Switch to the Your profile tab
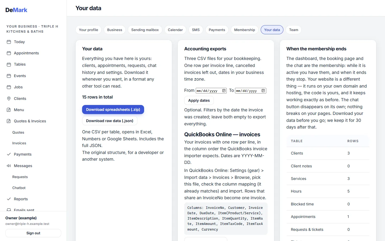Viewport: 385px width, 241px height. tap(88, 30)
